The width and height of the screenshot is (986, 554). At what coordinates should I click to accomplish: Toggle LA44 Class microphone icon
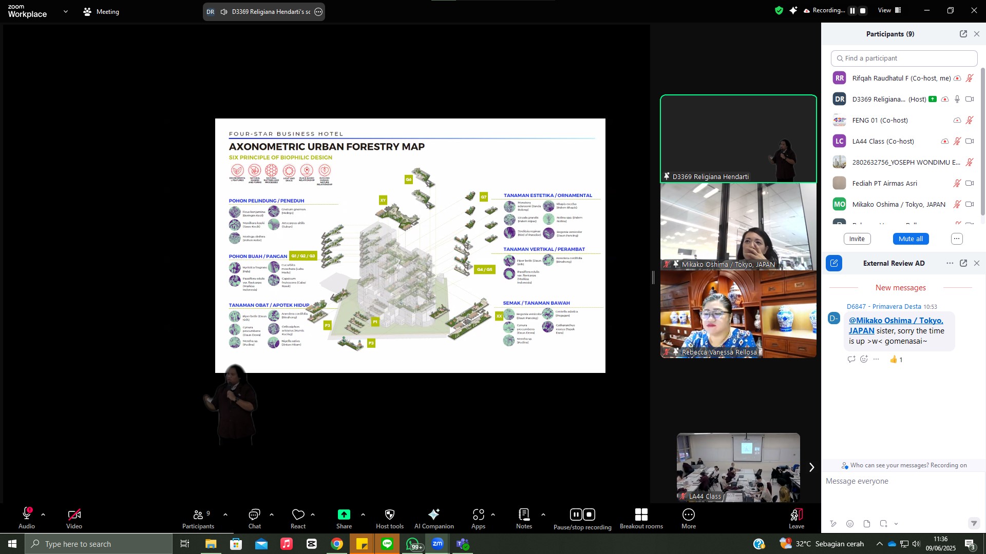click(957, 142)
